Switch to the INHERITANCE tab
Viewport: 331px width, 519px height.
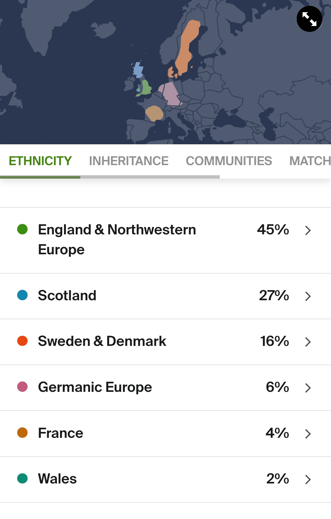point(129,161)
